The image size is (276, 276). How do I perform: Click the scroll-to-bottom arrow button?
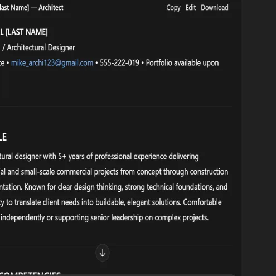(x=103, y=253)
